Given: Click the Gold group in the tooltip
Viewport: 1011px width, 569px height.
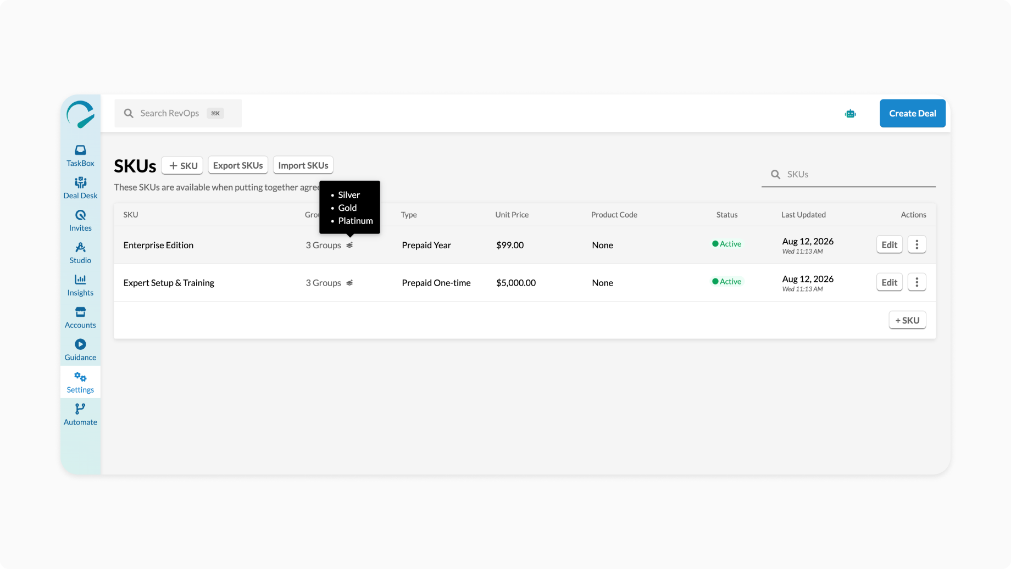Looking at the screenshot, I should pyautogui.click(x=347, y=208).
